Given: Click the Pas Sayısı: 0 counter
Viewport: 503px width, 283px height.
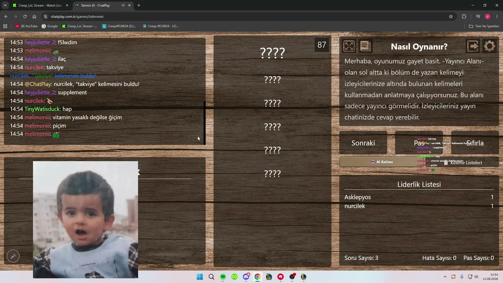Looking at the screenshot, I should 479,258.
